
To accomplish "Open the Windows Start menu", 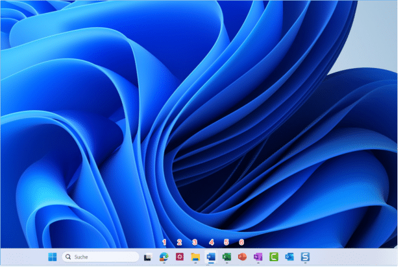I will (52, 257).
